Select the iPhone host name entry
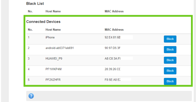The height and width of the screenshot is (102, 196). click(50, 37)
